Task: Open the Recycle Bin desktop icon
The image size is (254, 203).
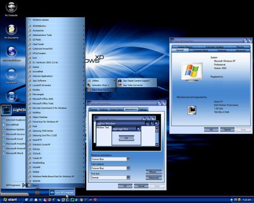Action: (x=11, y=74)
